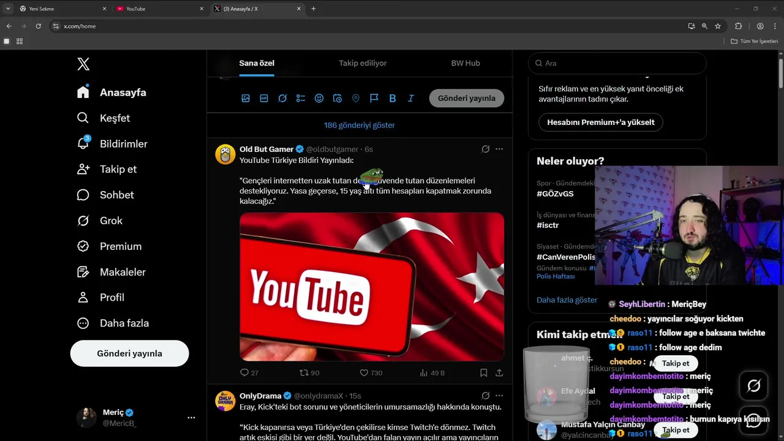This screenshot has width=784, height=441.
Task: Open YouTube Turkey flag post image
Action: (372, 287)
